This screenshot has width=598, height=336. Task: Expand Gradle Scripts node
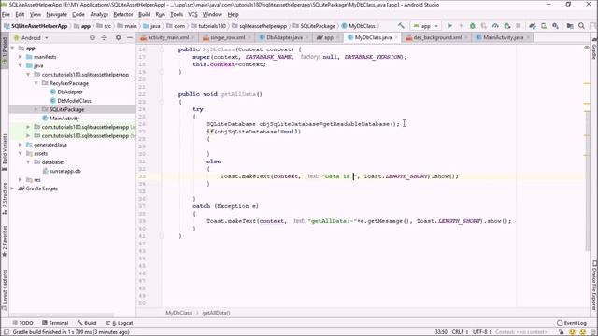click(12, 189)
